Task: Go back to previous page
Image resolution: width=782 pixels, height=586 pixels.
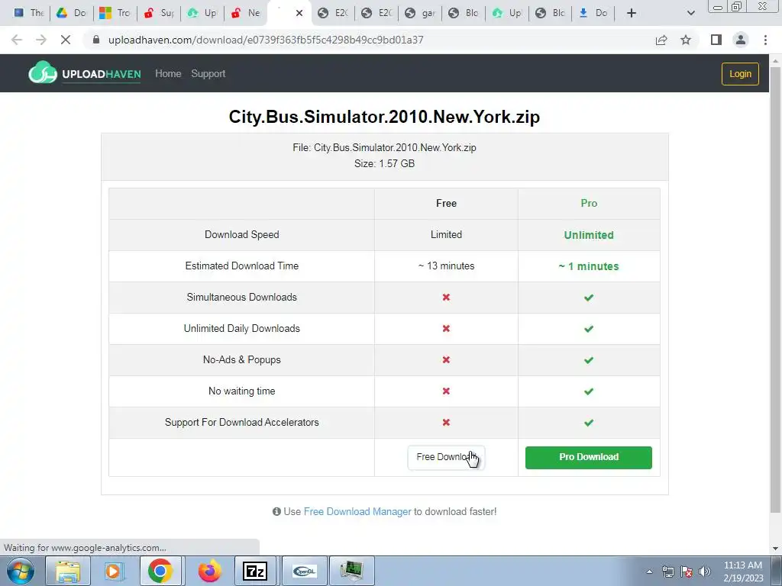Action: click(x=17, y=40)
